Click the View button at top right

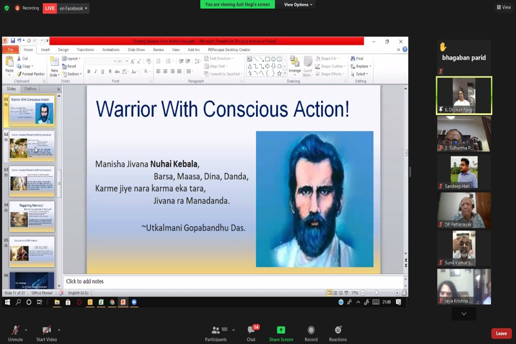[504, 7]
